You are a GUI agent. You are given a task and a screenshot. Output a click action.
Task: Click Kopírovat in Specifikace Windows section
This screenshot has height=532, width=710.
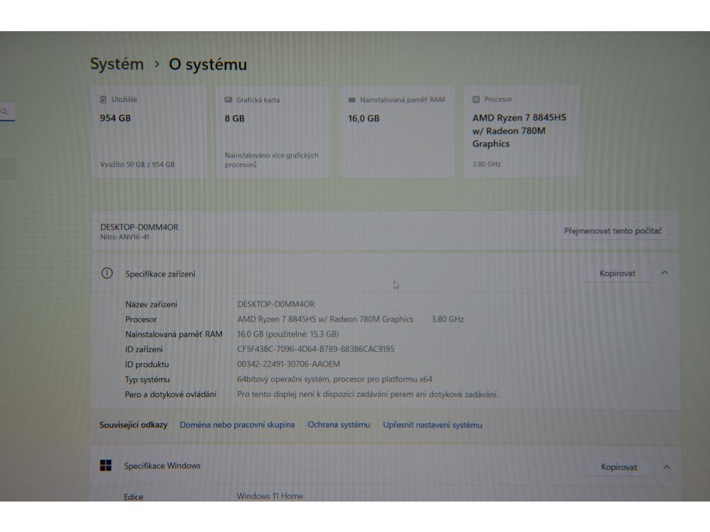(x=618, y=467)
